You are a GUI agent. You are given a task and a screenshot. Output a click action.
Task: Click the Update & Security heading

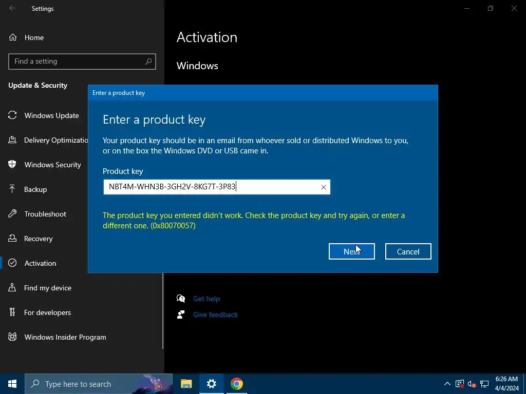(x=37, y=85)
